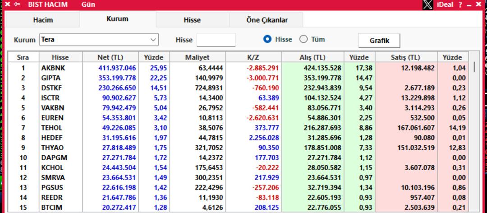Select the DAPGM stock name

[x=54, y=157]
